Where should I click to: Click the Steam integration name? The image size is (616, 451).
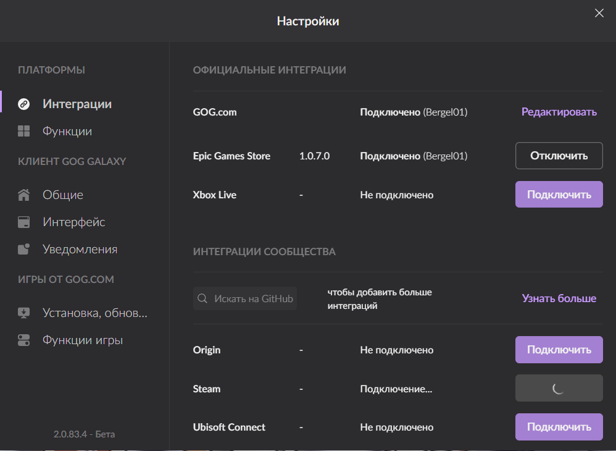(207, 389)
